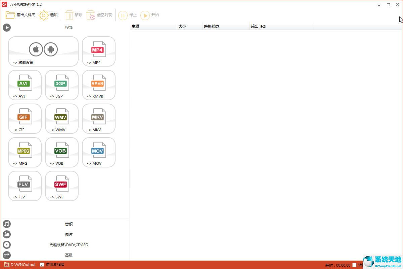
Task: Toggle the checkbox next to 耗时 timer
Action: [x=354, y=265]
